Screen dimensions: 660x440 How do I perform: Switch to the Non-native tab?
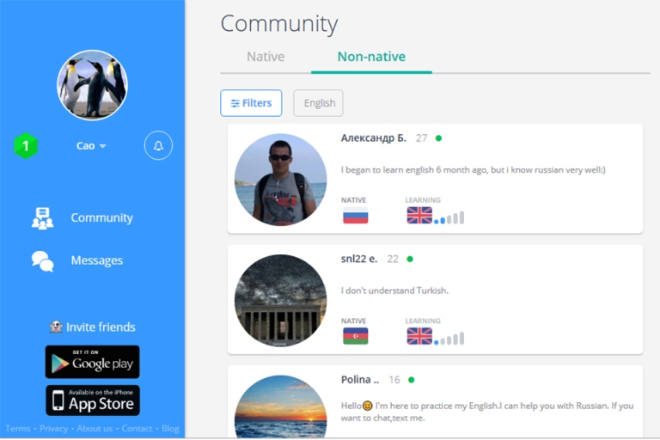click(371, 57)
